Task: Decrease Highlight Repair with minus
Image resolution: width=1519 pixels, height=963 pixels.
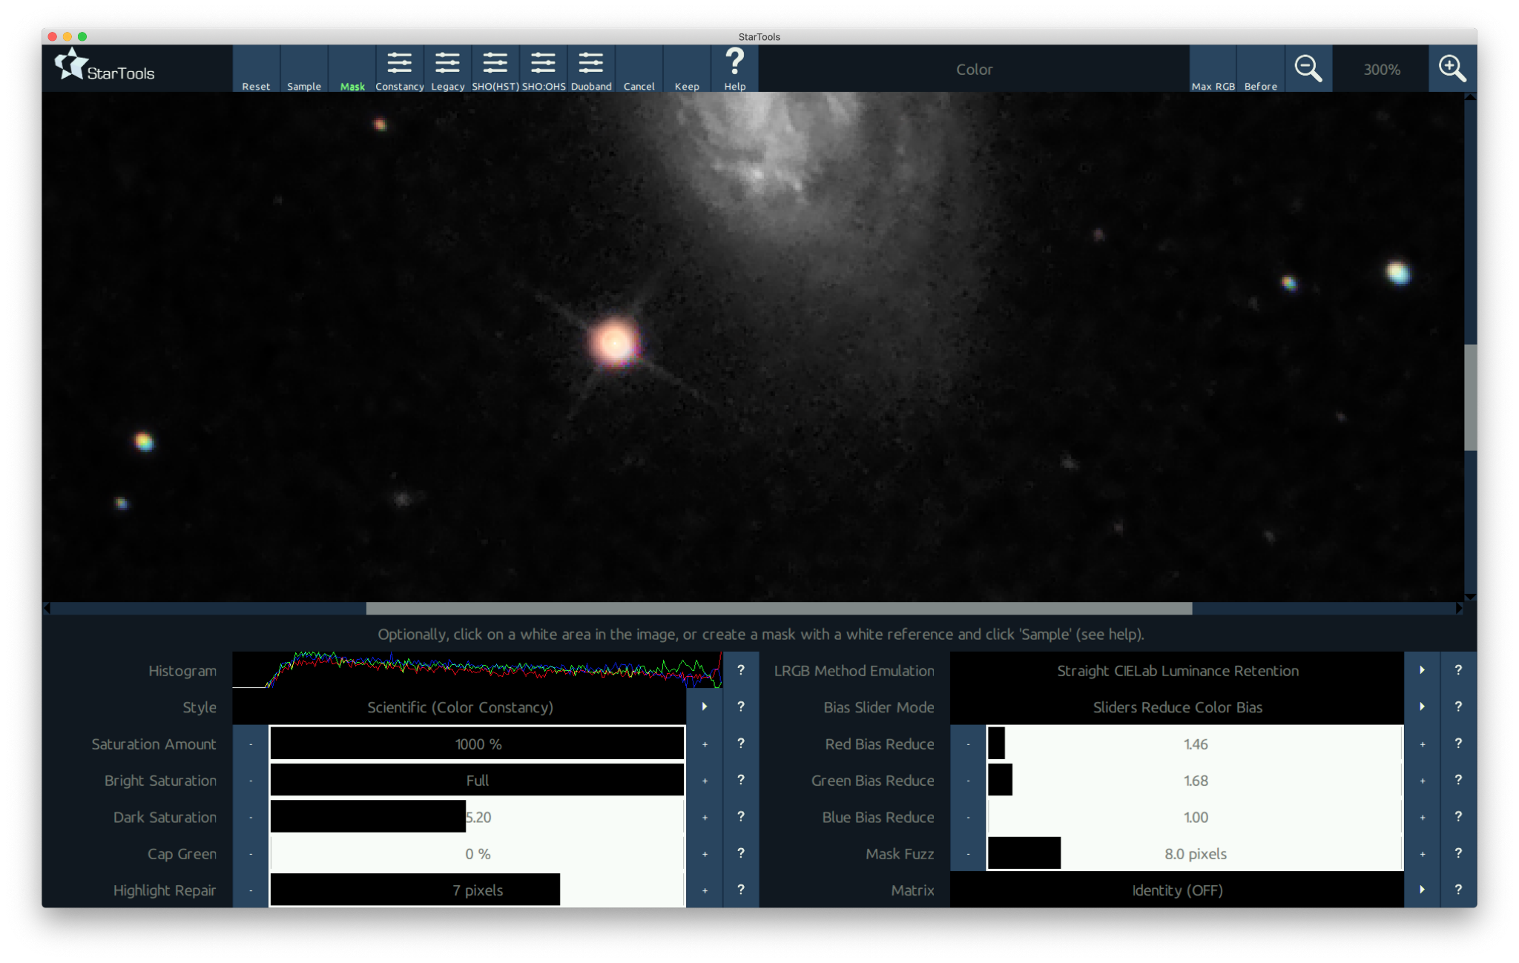Action: pyautogui.click(x=251, y=890)
